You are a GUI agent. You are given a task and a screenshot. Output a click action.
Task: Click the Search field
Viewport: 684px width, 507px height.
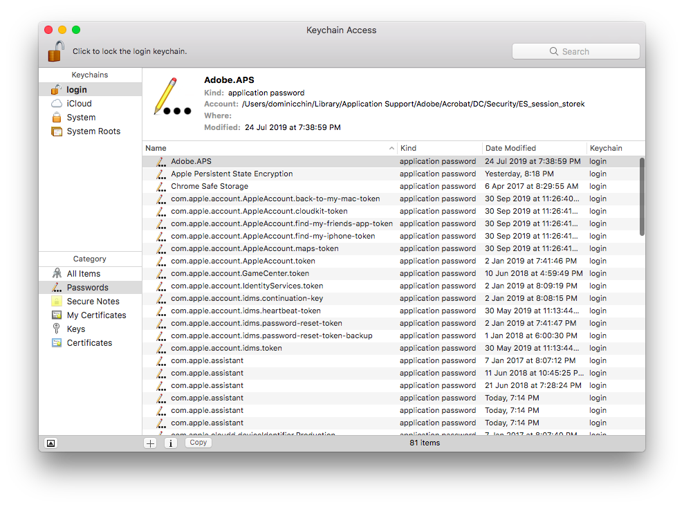[x=575, y=50]
